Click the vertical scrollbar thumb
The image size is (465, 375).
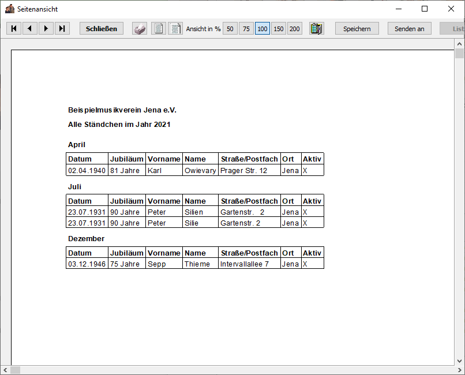click(459, 53)
